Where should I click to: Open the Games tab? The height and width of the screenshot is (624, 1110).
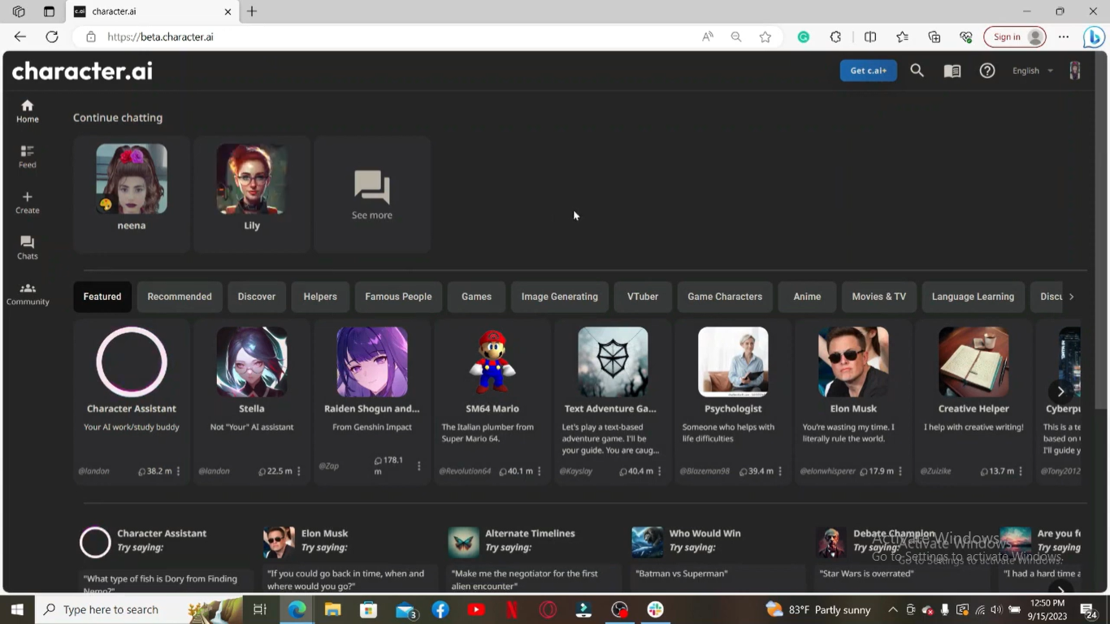point(476,297)
